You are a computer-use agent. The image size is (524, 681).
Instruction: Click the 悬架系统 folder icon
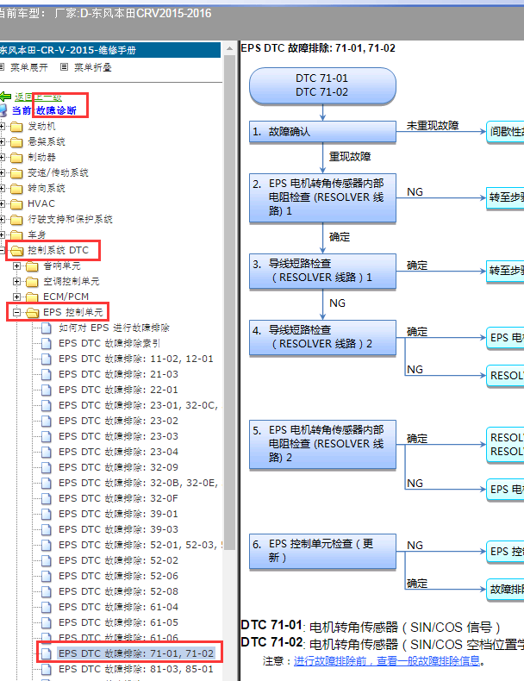[16, 142]
